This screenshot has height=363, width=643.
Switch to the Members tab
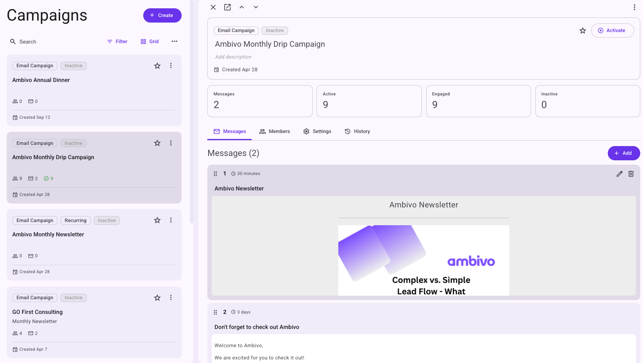275,131
